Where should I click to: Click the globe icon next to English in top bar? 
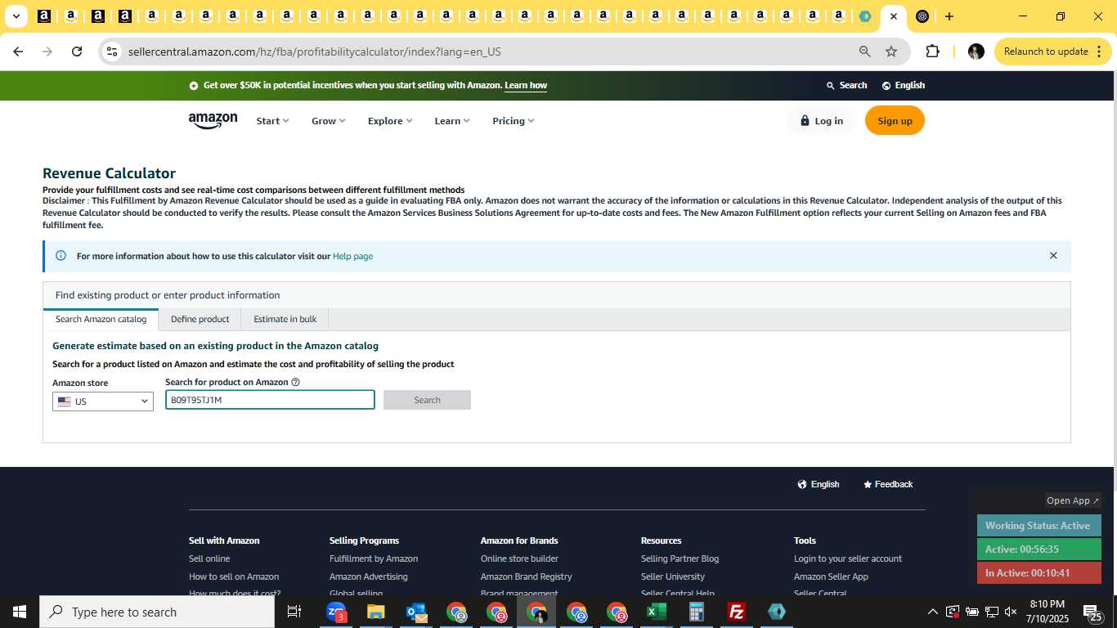(x=886, y=85)
